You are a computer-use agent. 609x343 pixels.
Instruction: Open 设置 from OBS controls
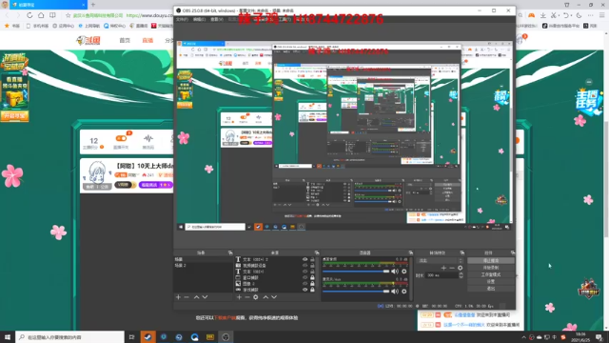click(491, 282)
